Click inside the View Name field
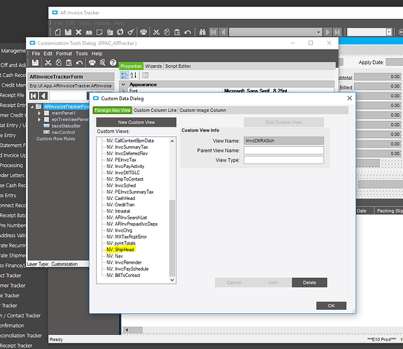The height and width of the screenshot is (349, 403). tap(284, 141)
